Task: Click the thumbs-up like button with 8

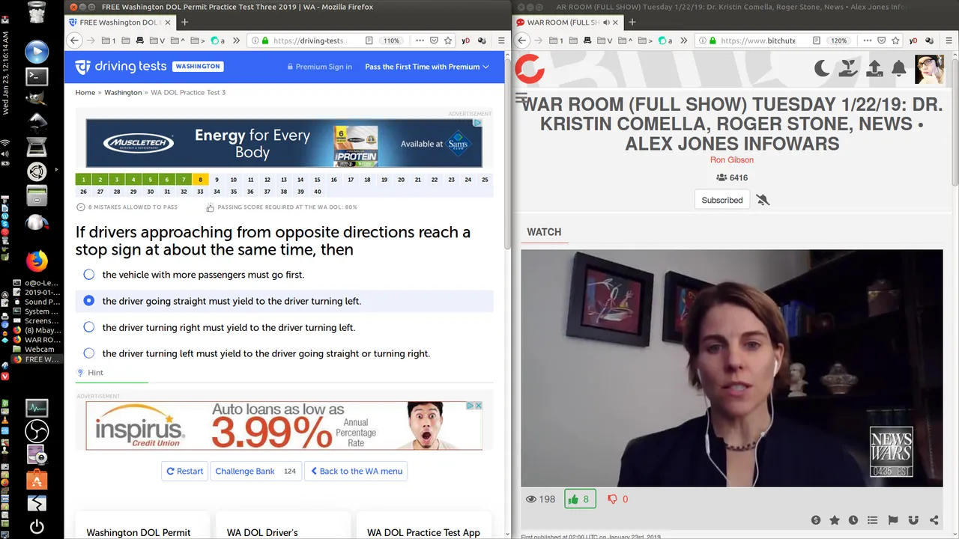Action: point(580,499)
